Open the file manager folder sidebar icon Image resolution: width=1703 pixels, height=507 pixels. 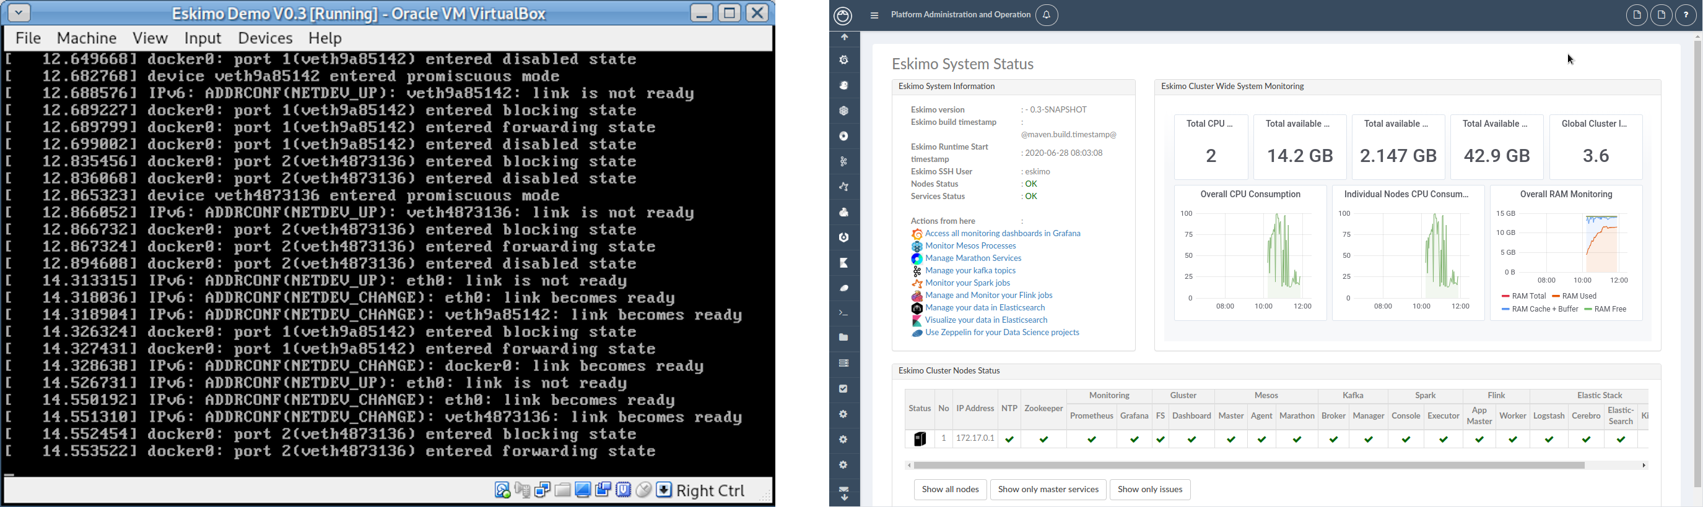844,338
